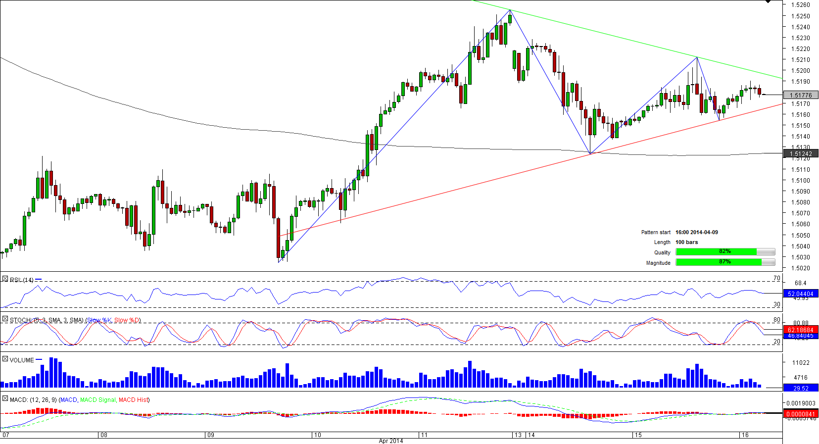Click the volume value tag 29.52
This screenshot has height=444, width=819.
click(x=800, y=389)
